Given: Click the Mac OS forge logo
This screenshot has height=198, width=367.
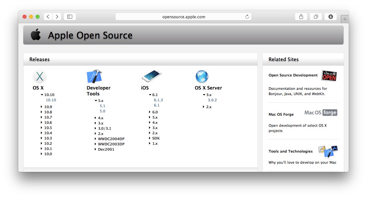Looking at the screenshot, I should pos(321,113).
